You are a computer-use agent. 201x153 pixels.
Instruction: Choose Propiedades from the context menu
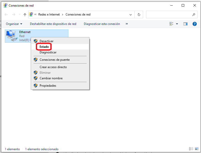[x=48, y=86]
